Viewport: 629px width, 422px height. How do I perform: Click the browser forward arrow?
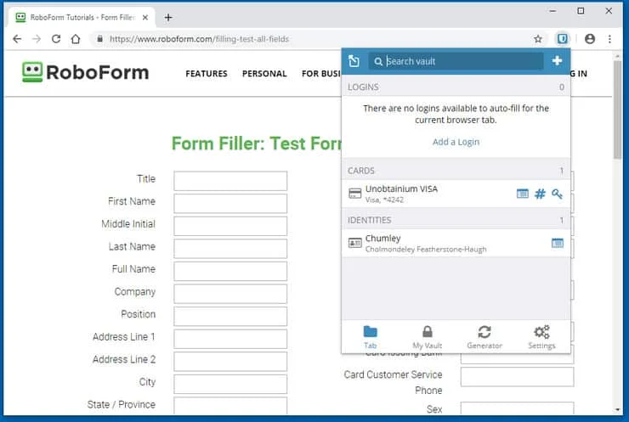[x=37, y=39]
